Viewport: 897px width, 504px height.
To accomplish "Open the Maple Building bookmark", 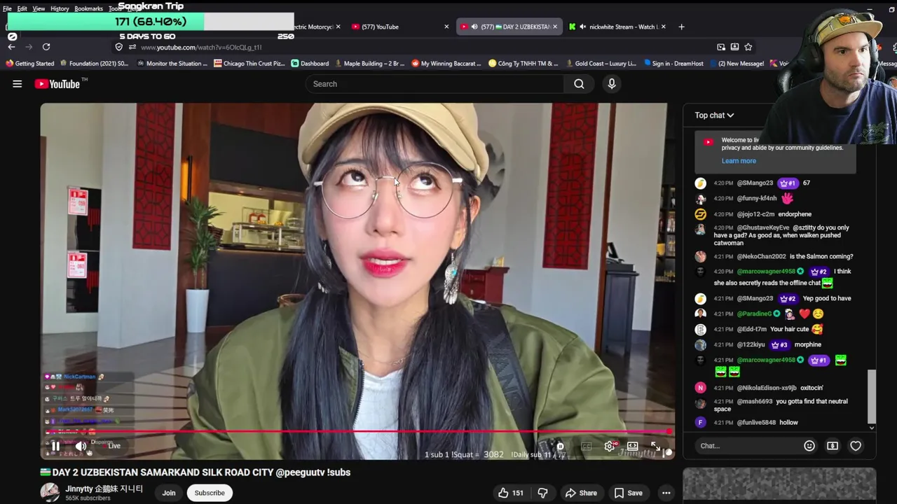I will [369, 63].
